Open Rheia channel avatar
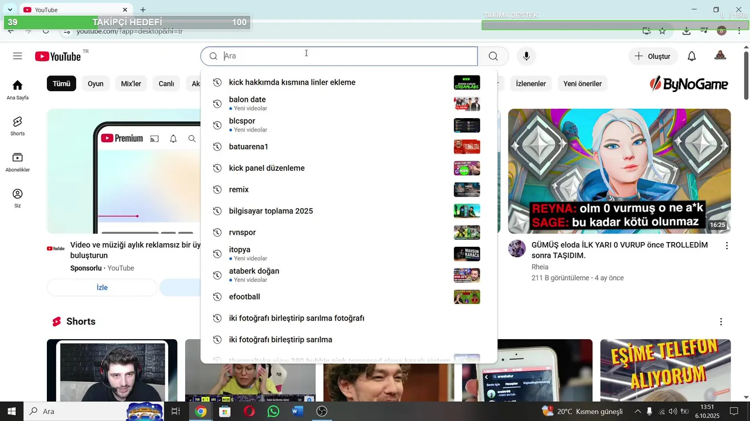This screenshot has width=750, height=421. [x=517, y=249]
